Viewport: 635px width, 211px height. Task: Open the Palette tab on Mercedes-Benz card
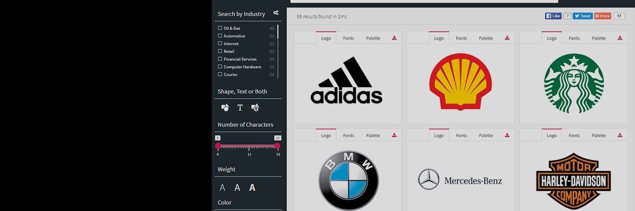click(x=486, y=135)
